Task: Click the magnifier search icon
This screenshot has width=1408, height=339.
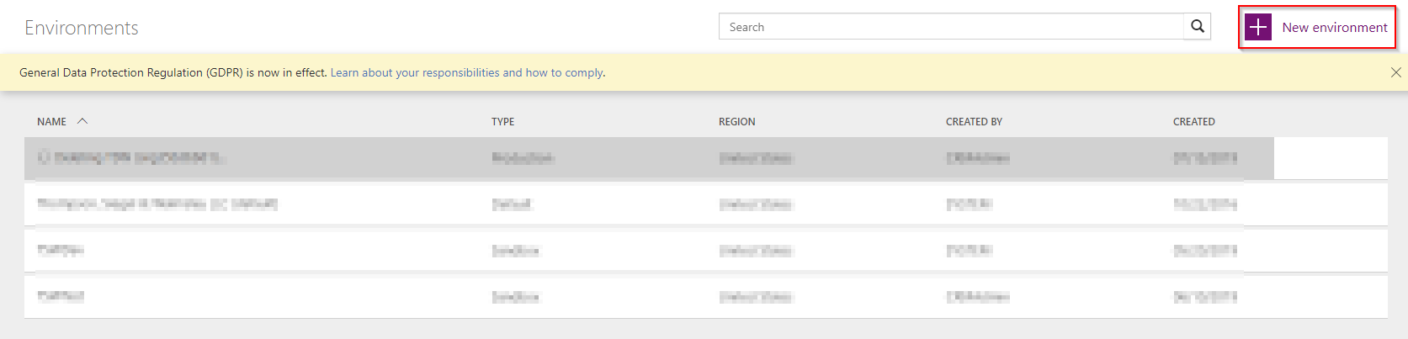Action: pos(1197,27)
